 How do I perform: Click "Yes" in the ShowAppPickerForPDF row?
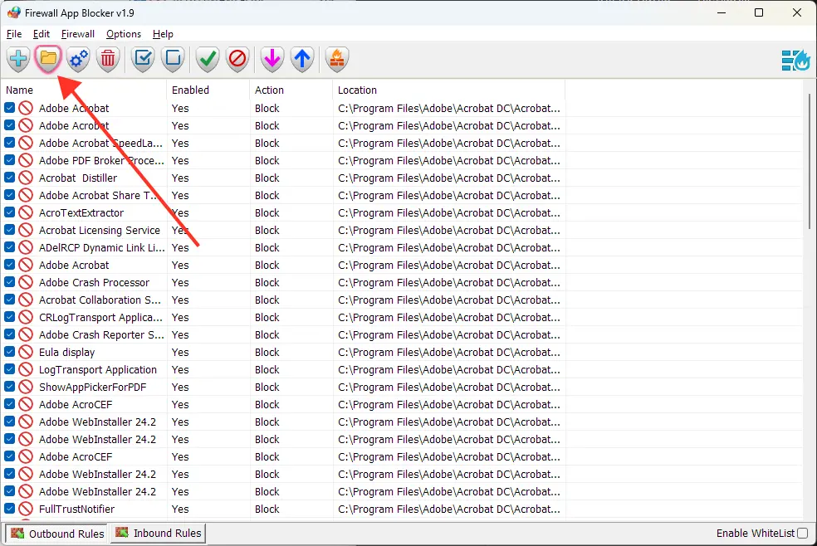click(180, 388)
